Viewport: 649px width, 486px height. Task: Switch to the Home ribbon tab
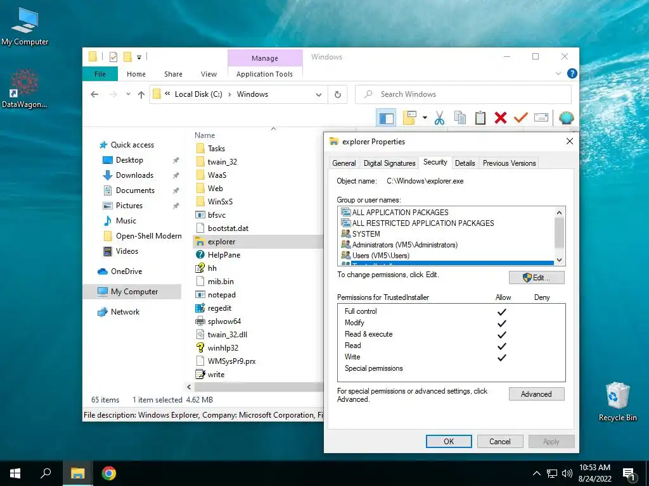[x=136, y=74]
